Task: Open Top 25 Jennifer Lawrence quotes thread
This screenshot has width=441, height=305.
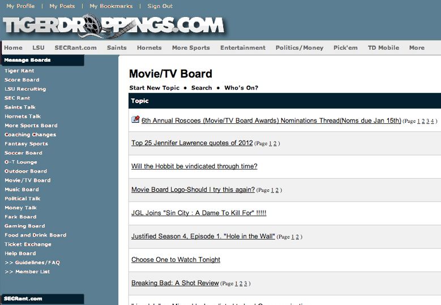Action: click(192, 143)
